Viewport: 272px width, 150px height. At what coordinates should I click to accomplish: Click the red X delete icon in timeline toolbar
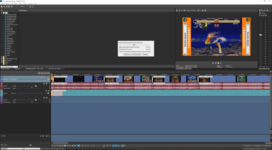[91, 146]
